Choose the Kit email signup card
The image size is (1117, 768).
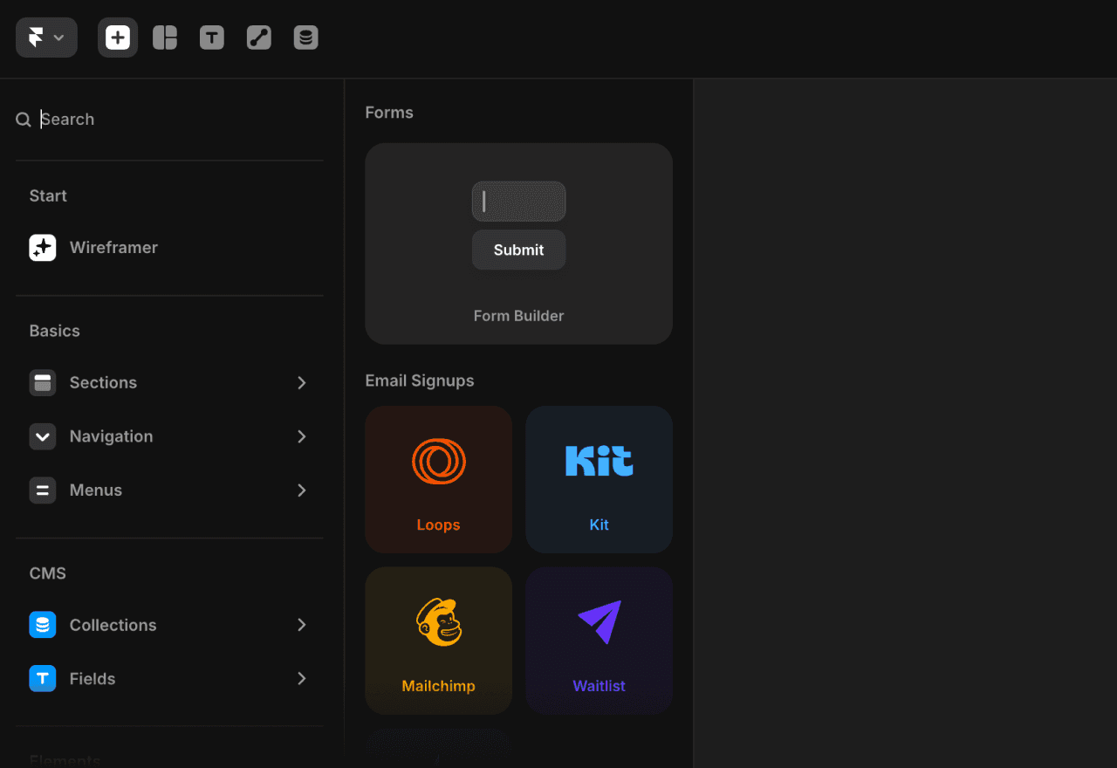pyautogui.click(x=599, y=479)
